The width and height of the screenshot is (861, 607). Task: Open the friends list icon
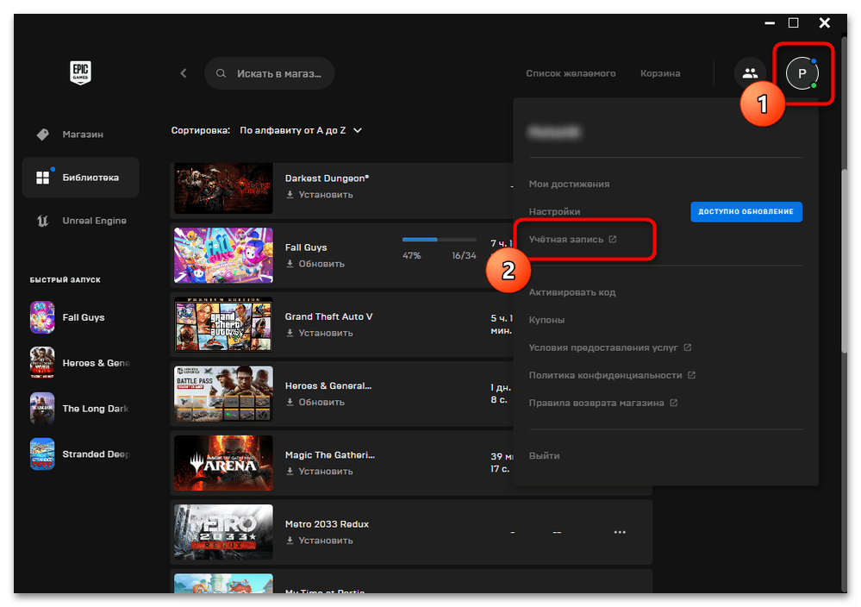pyautogui.click(x=750, y=73)
